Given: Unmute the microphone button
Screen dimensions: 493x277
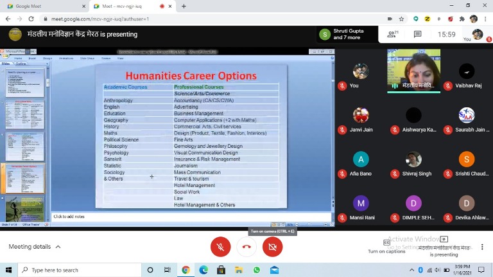Looking at the screenshot, I should (220, 247).
